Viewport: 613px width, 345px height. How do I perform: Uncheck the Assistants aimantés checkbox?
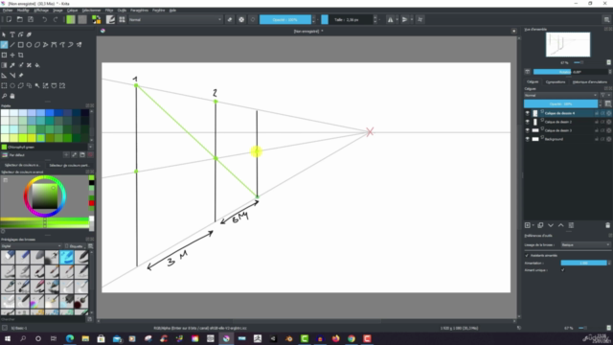click(527, 256)
